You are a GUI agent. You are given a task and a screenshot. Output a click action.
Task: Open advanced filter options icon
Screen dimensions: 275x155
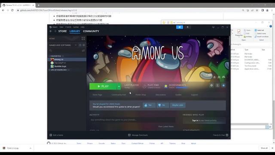pyautogui.click(x=83, y=50)
